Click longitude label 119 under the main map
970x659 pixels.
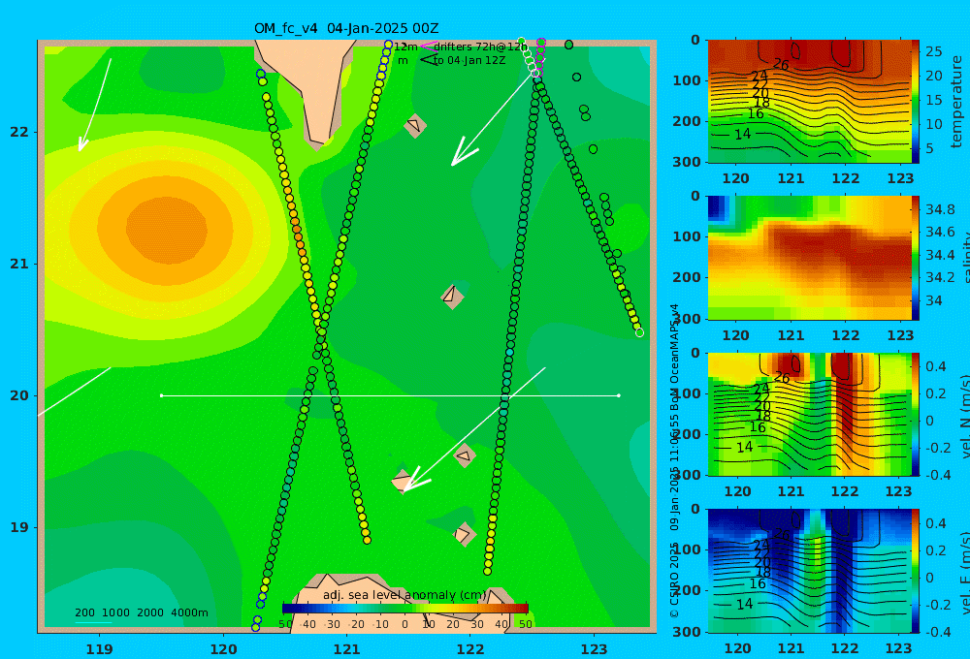coord(100,649)
